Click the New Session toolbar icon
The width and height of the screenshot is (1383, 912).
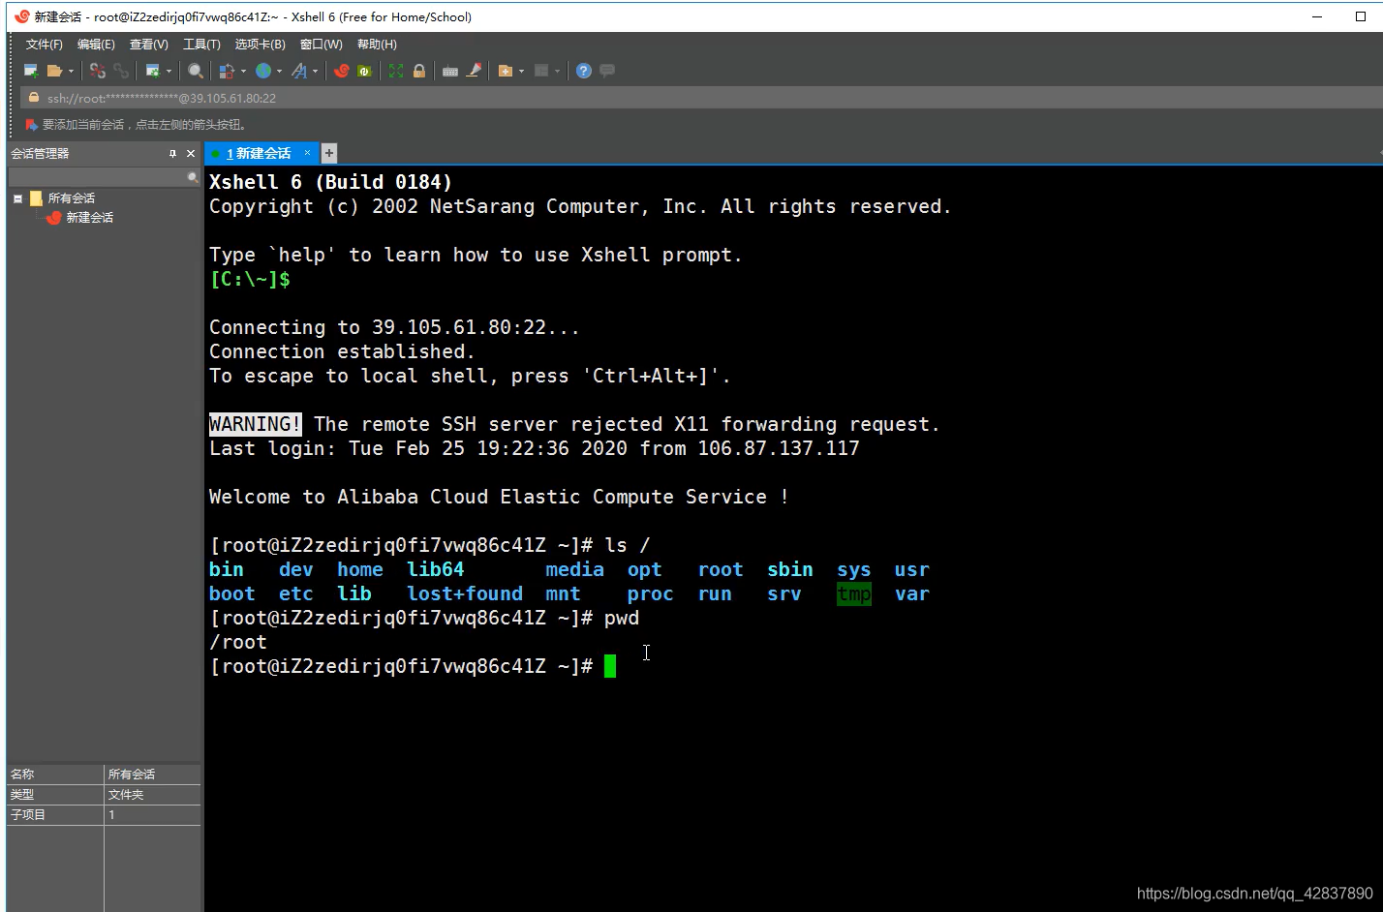click(x=31, y=71)
